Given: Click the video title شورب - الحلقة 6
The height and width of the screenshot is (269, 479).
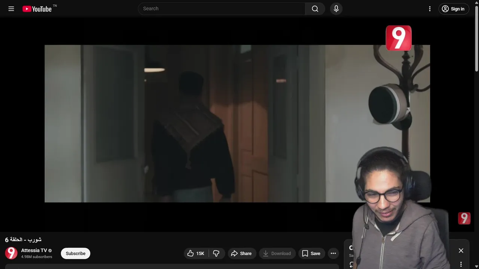Looking at the screenshot, I should (23, 239).
